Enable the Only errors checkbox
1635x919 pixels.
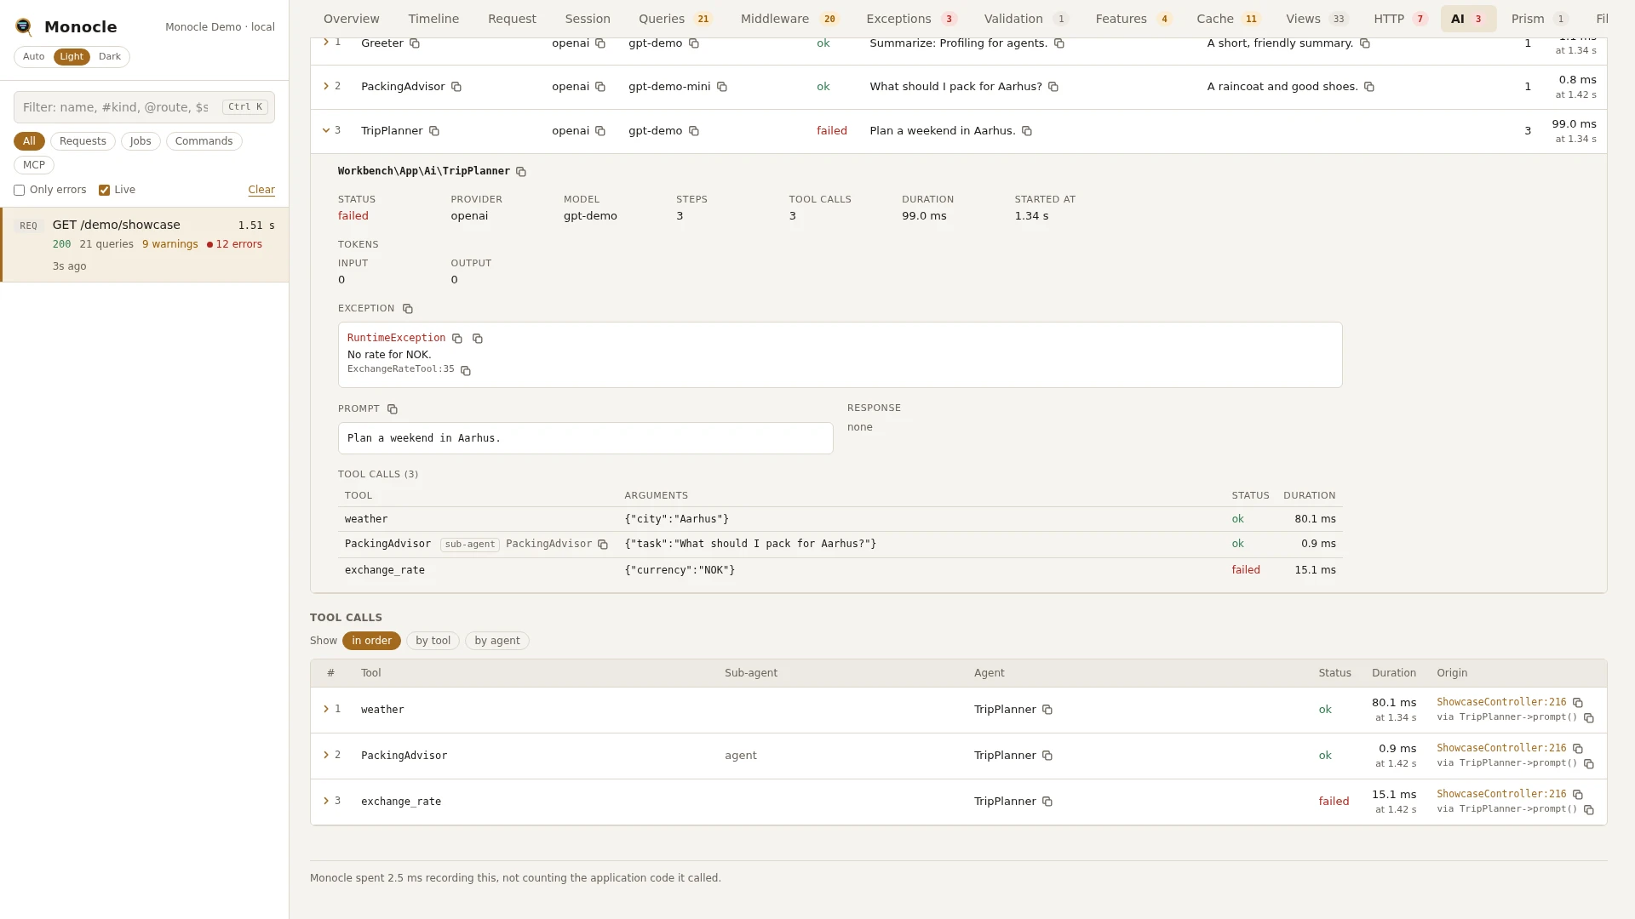click(19, 191)
